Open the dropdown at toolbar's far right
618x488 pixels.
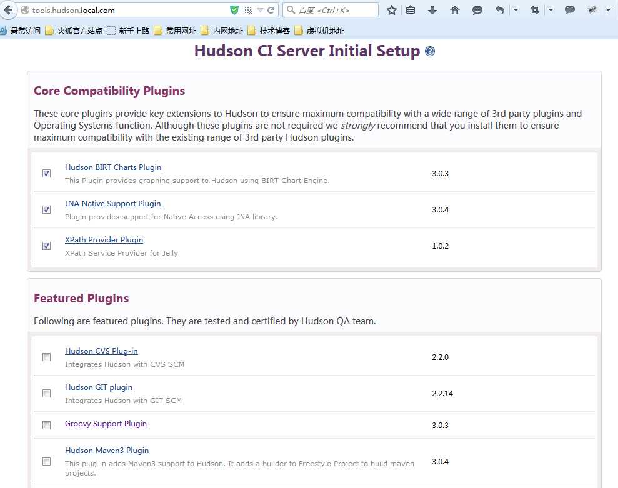point(608,10)
